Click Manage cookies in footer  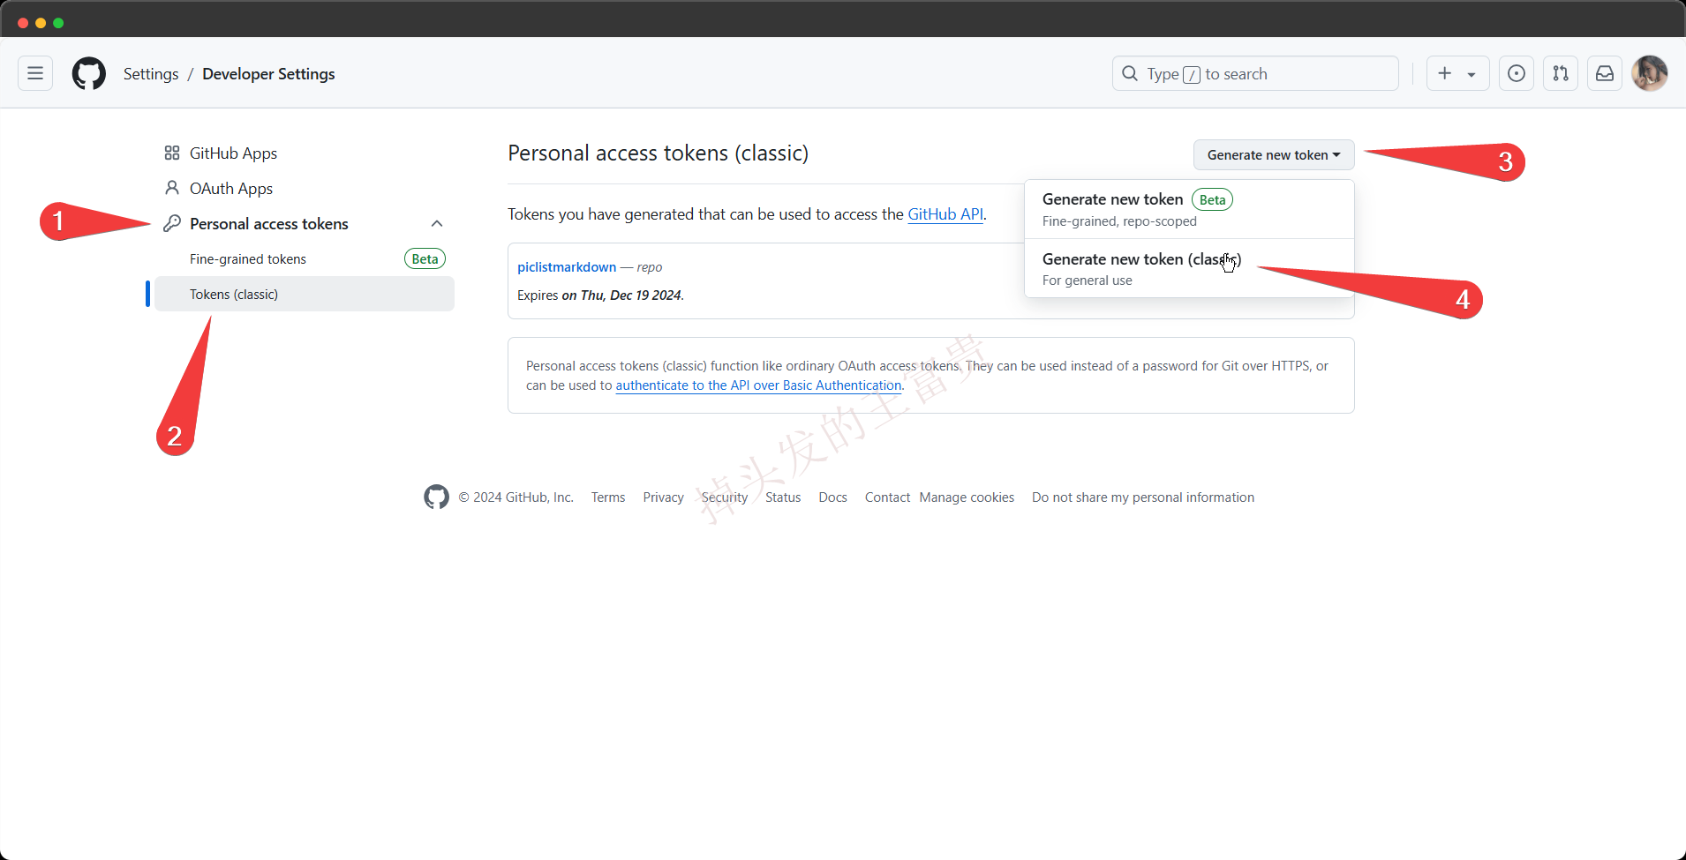click(967, 497)
